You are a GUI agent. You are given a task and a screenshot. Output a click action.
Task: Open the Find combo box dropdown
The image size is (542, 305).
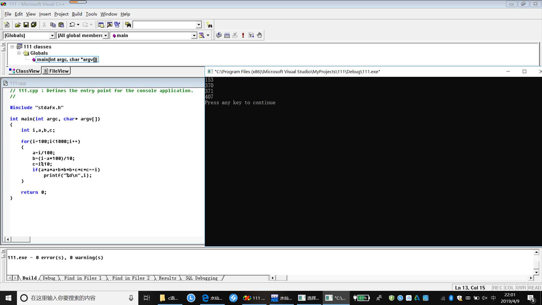pos(199,25)
